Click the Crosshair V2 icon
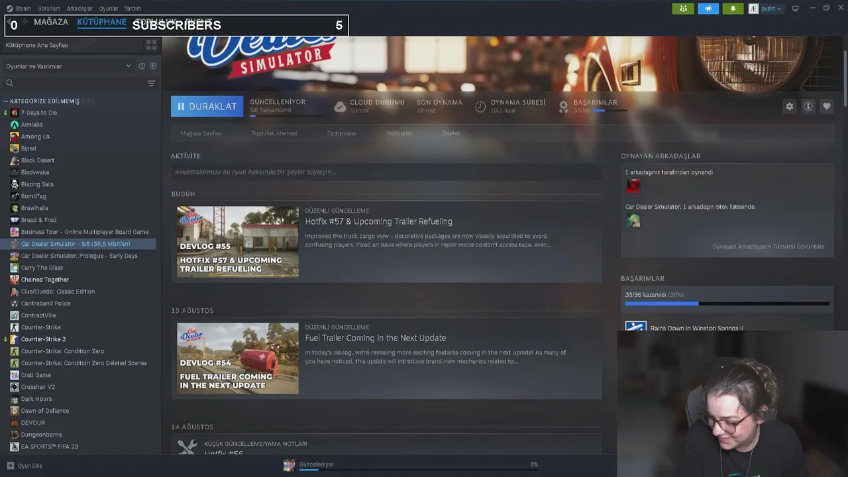The height and width of the screenshot is (477, 848). (x=15, y=387)
